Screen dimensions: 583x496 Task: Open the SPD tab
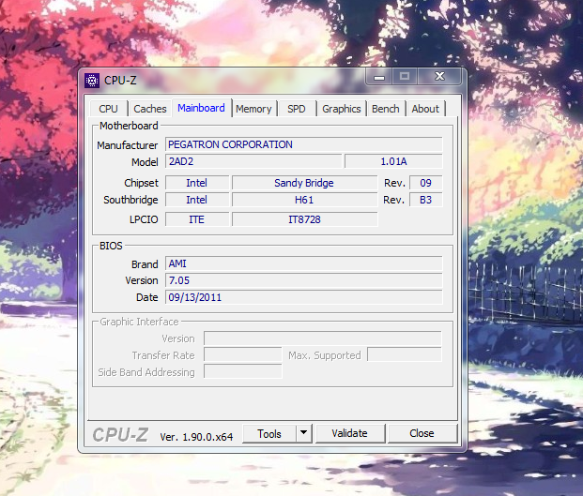point(297,109)
